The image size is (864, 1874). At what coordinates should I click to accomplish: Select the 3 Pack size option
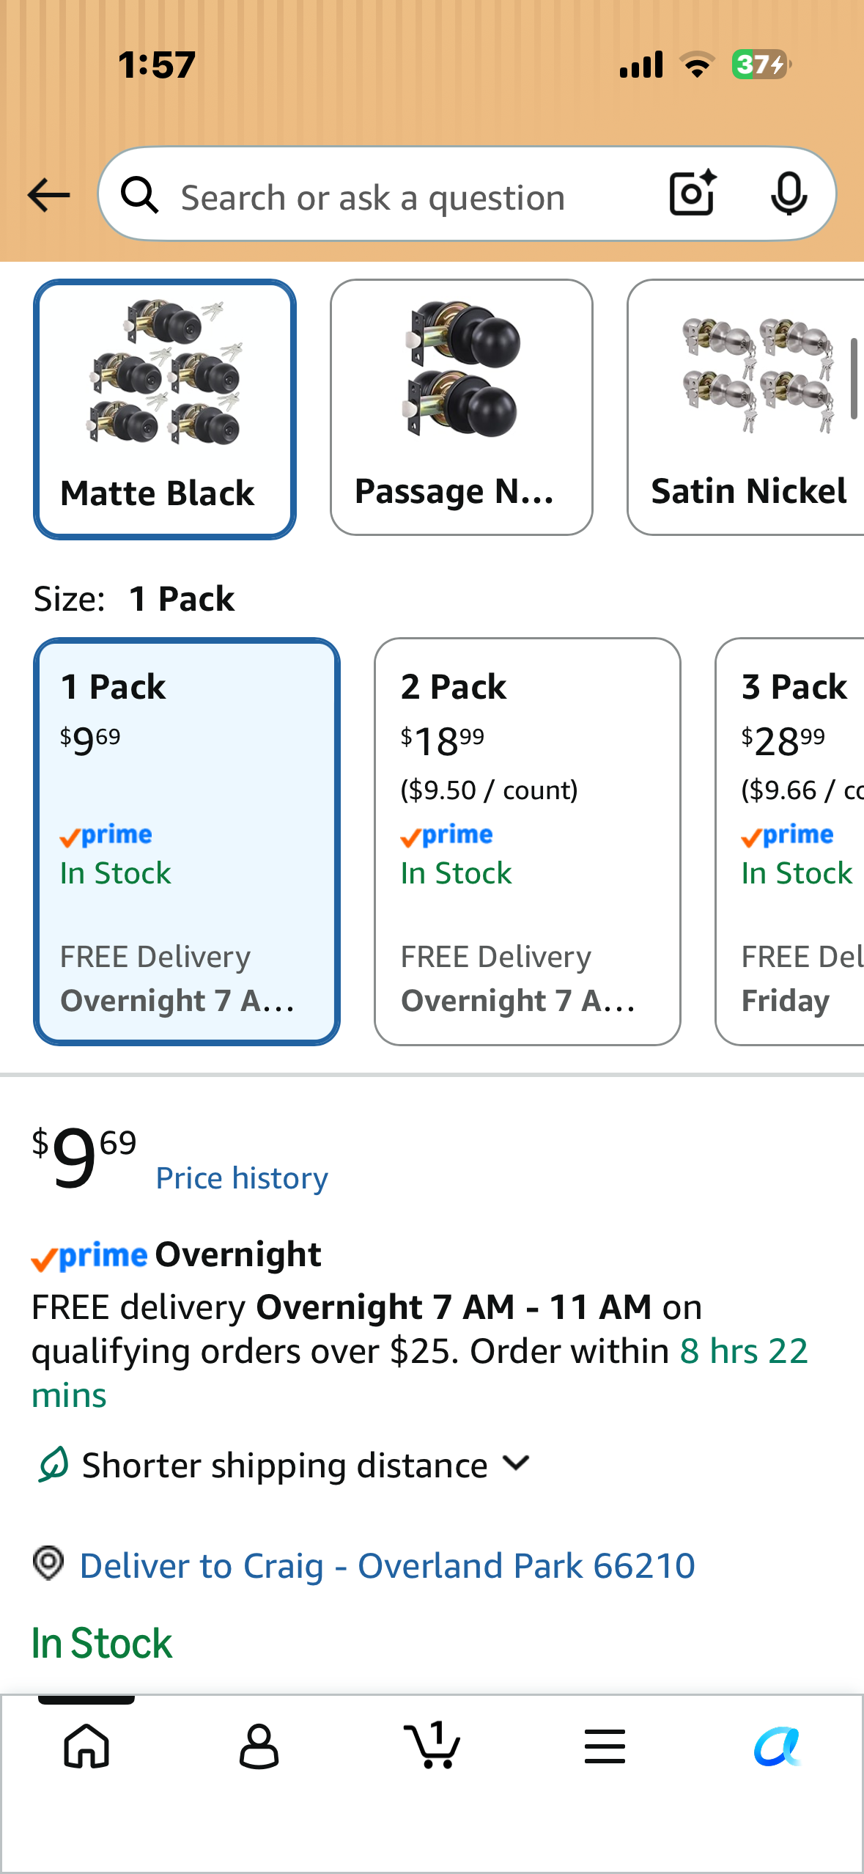[x=789, y=842]
